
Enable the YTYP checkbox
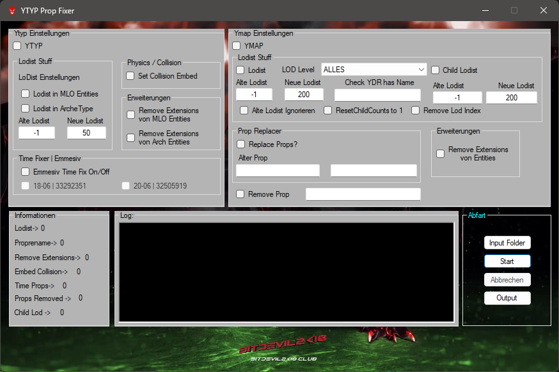coord(17,46)
